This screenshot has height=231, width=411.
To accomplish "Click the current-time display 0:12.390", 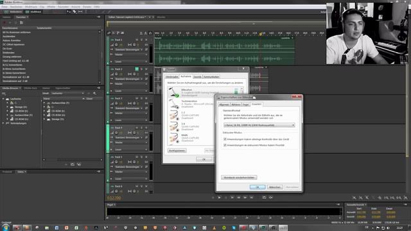I will tap(114, 198).
